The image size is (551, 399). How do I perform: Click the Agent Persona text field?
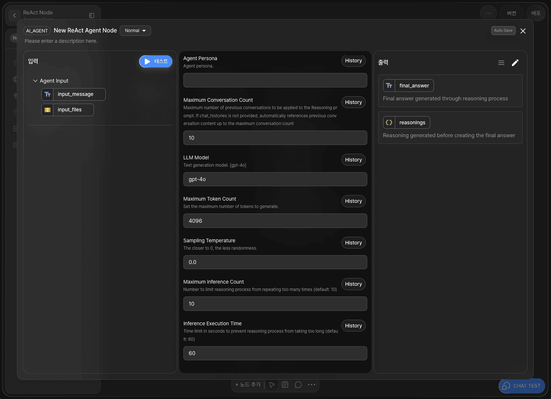tap(275, 80)
